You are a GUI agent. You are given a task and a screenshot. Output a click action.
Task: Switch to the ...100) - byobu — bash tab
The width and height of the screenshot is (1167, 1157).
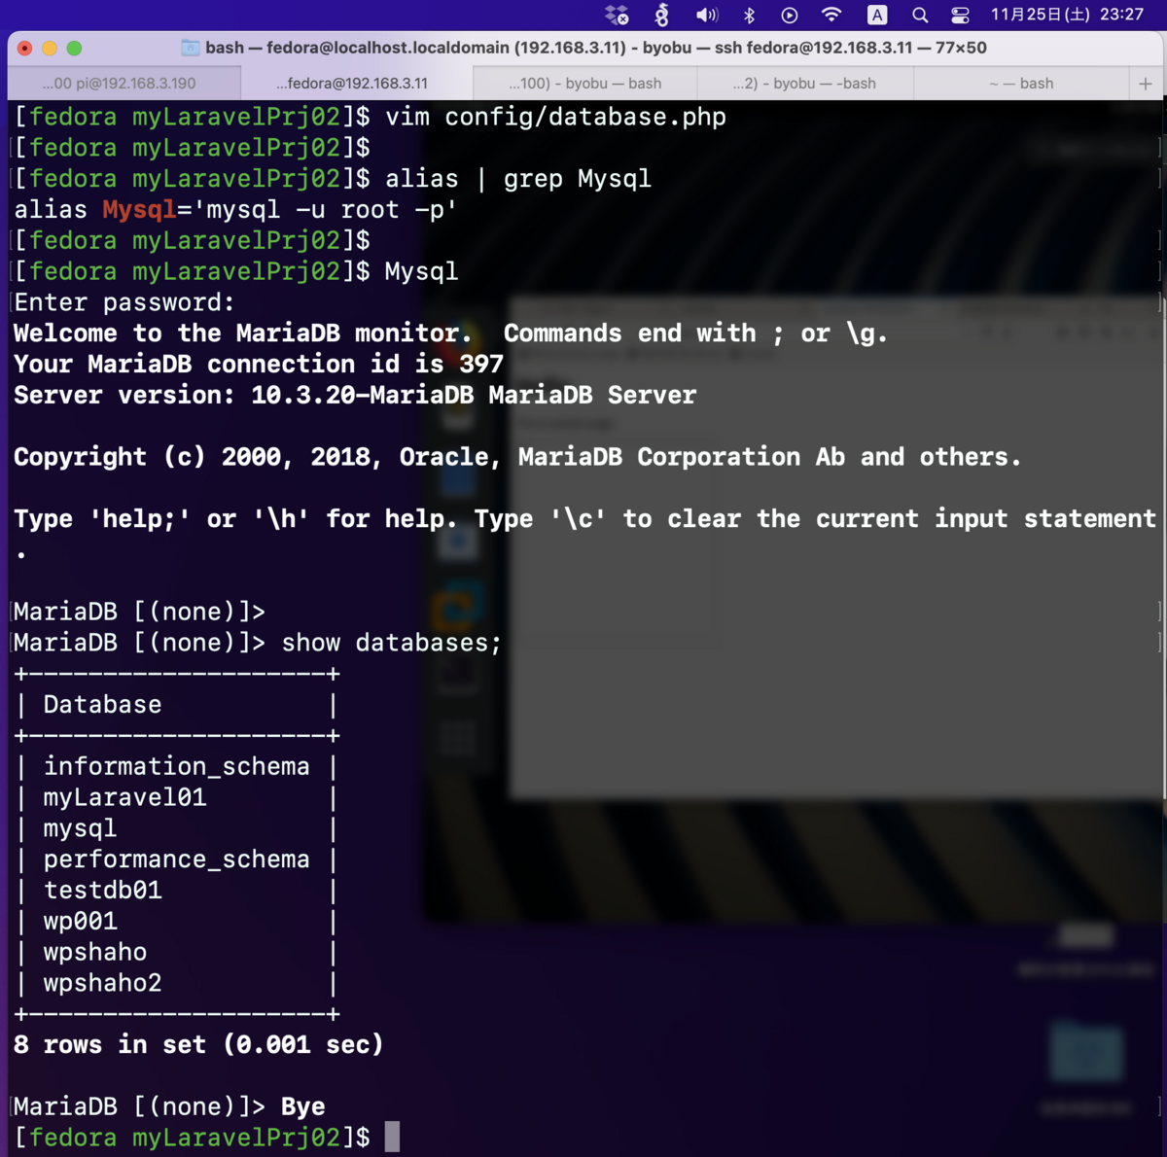coord(584,84)
